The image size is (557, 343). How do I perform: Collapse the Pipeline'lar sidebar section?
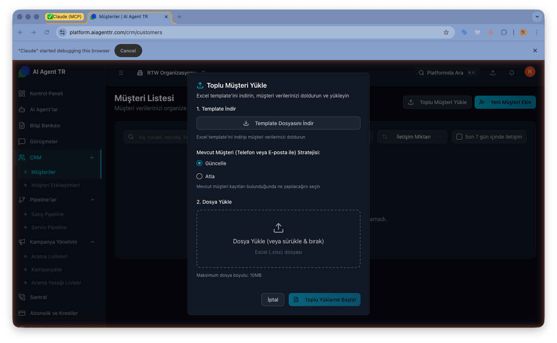pyautogui.click(x=93, y=200)
